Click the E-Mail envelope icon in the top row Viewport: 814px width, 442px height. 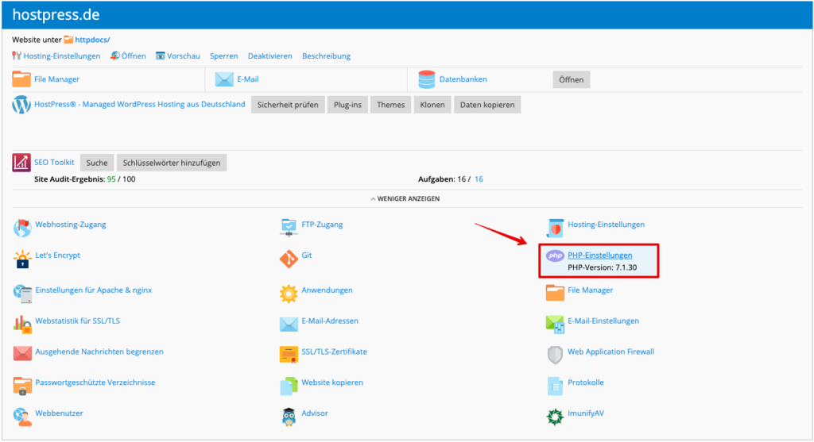(224, 79)
